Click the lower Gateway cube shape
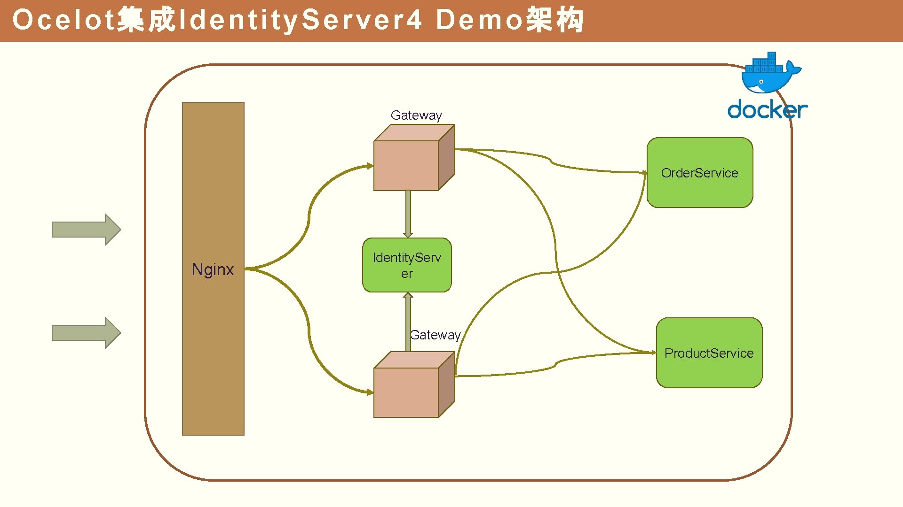Viewport: 903px width, 507px height. (x=407, y=392)
